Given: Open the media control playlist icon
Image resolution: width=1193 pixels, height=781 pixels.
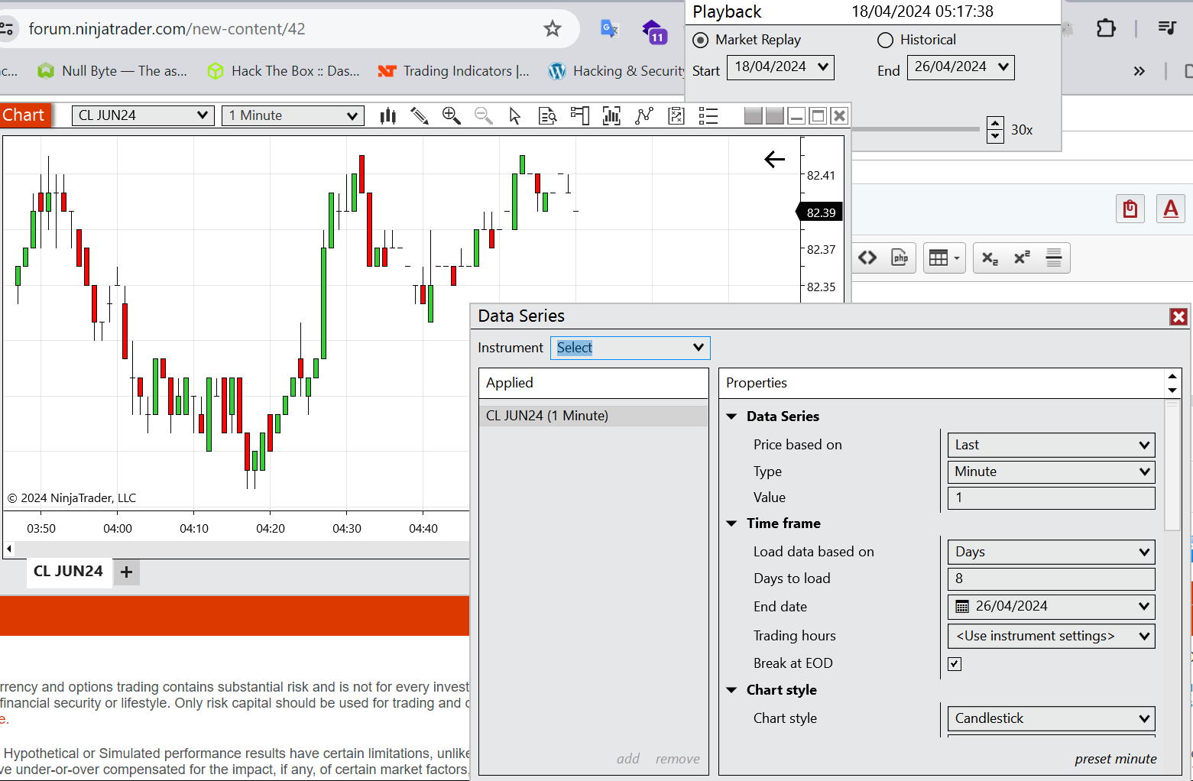Looking at the screenshot, I should tap(1167, 28).
